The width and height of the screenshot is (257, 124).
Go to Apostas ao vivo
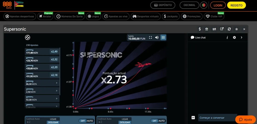(116, 16)
